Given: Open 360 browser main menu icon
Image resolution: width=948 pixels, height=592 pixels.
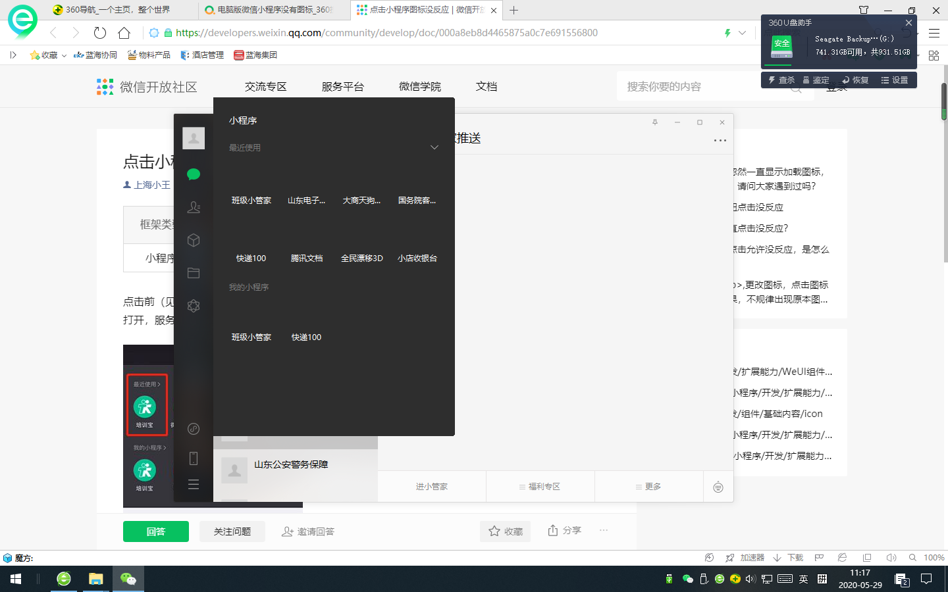Looking at the screenshot, I should coord(934,33).
